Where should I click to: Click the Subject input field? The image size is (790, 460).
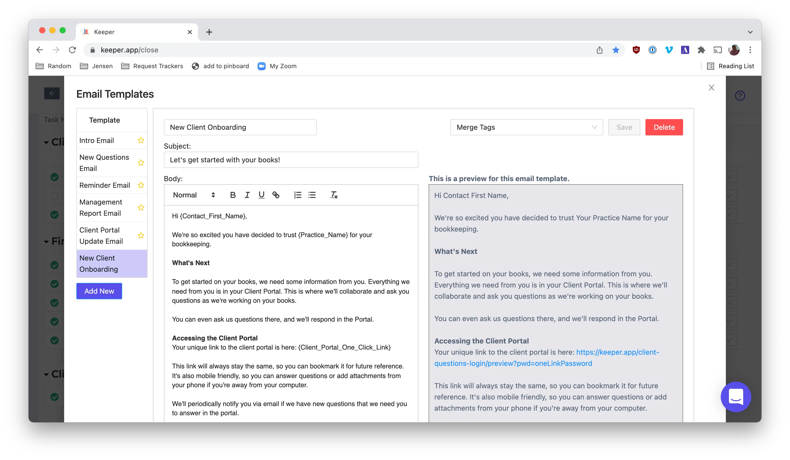[291, 160]
